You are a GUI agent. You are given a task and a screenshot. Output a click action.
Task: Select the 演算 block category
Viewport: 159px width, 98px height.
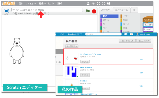click(124, 28)
